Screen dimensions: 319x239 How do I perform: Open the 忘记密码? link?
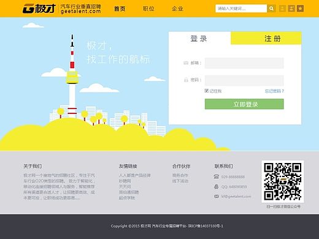(x=274, y=91)
